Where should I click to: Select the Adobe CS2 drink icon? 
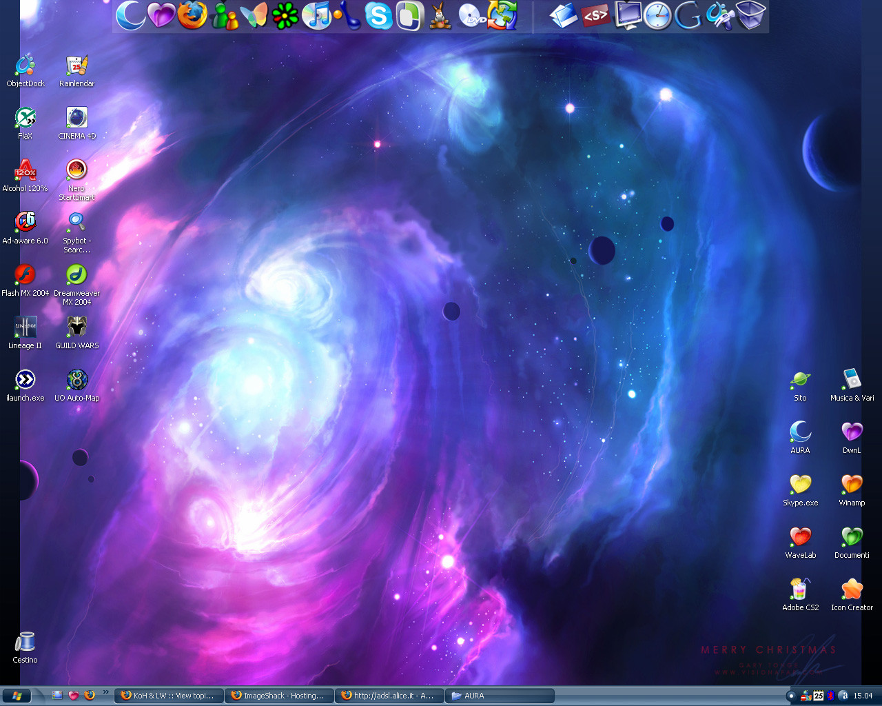point(801,595)
